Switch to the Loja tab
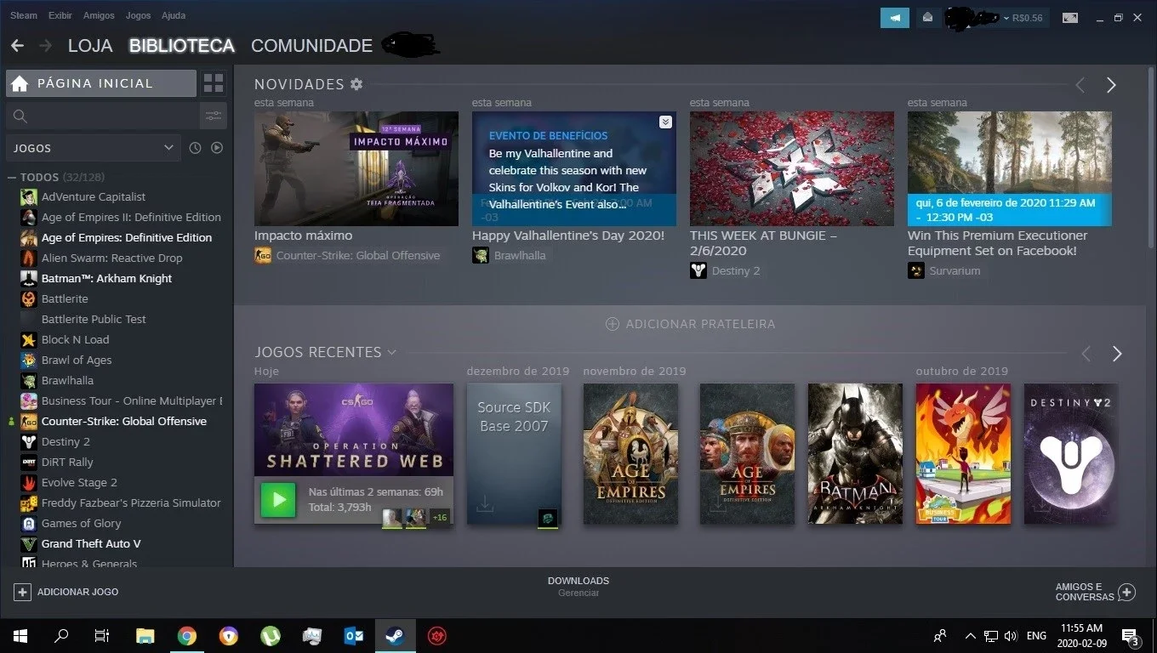1157x653 pixels. [90, 45]
